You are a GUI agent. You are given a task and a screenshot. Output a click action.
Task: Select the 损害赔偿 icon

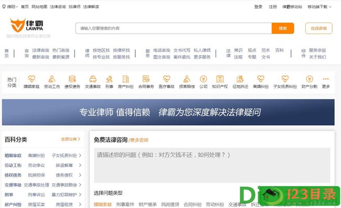tap(187, 79)
